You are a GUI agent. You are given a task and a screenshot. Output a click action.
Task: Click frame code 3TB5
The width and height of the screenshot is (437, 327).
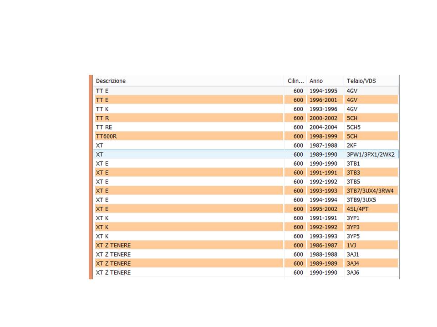353,182
